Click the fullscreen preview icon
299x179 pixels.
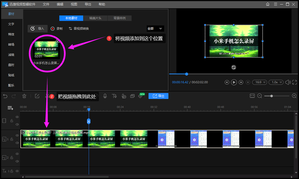click(295, 82)
